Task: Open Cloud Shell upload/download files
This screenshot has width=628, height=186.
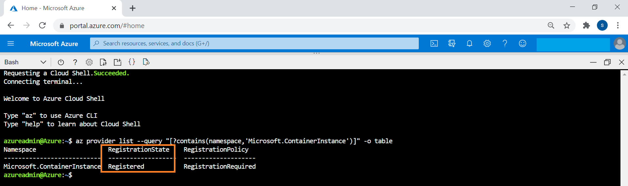Action: 103,62
